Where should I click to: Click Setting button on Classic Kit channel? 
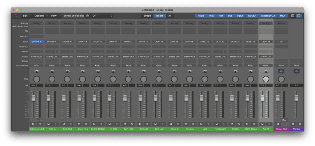37,23
